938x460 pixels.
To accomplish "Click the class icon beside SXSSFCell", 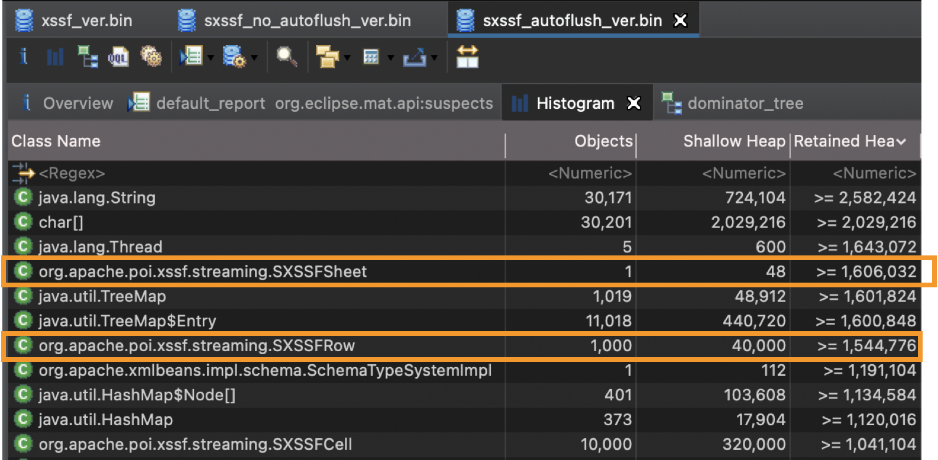I will point(23,444).
